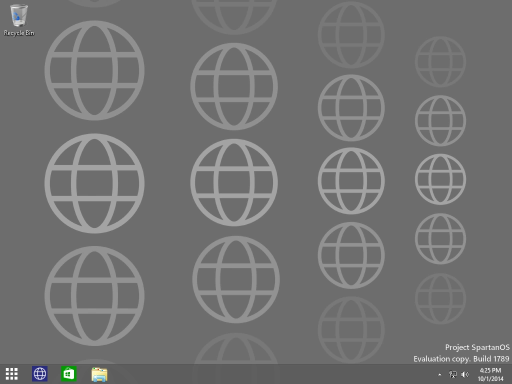The image size is (512, 384).
Task: Launch the globe browser icon in taskbar
Action: click(40, 374)
